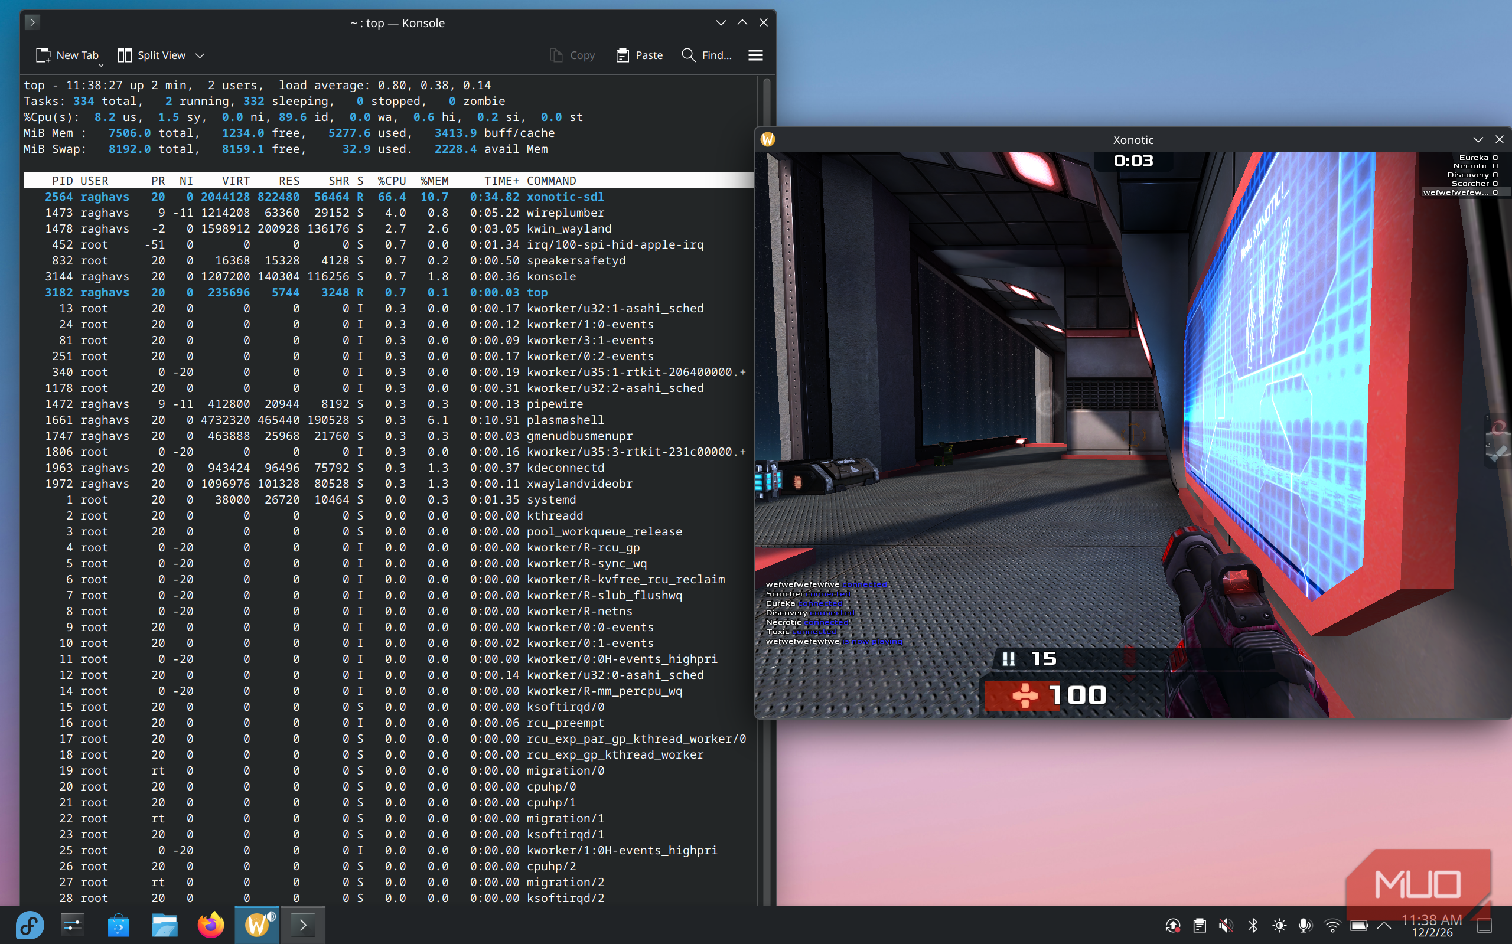Launch Discover software center from taskbar
The width and height of the screenshot is (1512, 944).
118,925
